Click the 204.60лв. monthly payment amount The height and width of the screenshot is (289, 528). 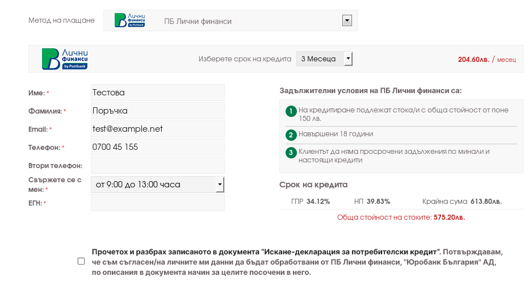point(473,59)
